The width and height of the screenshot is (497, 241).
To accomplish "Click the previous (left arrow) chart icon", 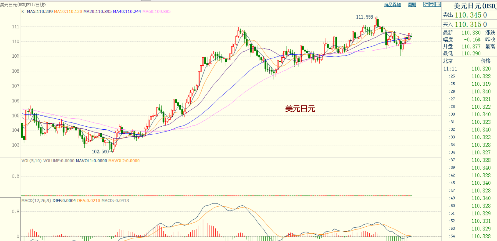I will pyautogui.click(x=426, y=4).
